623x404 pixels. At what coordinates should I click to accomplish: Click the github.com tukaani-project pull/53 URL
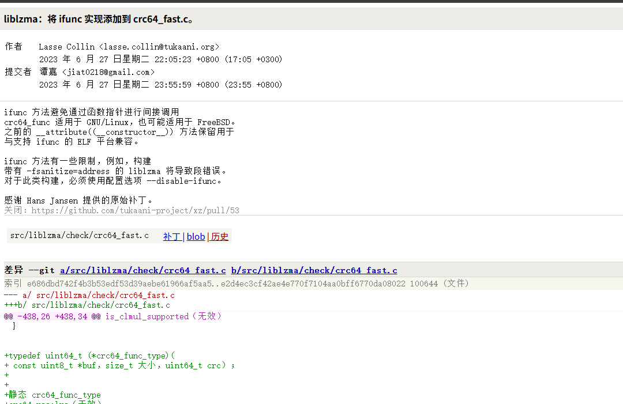click(135, 210)
